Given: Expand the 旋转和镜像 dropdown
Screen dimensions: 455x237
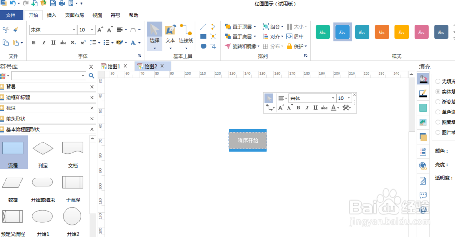Looking at the screenshot, I should pyautogui.click(x=258, y=46).
